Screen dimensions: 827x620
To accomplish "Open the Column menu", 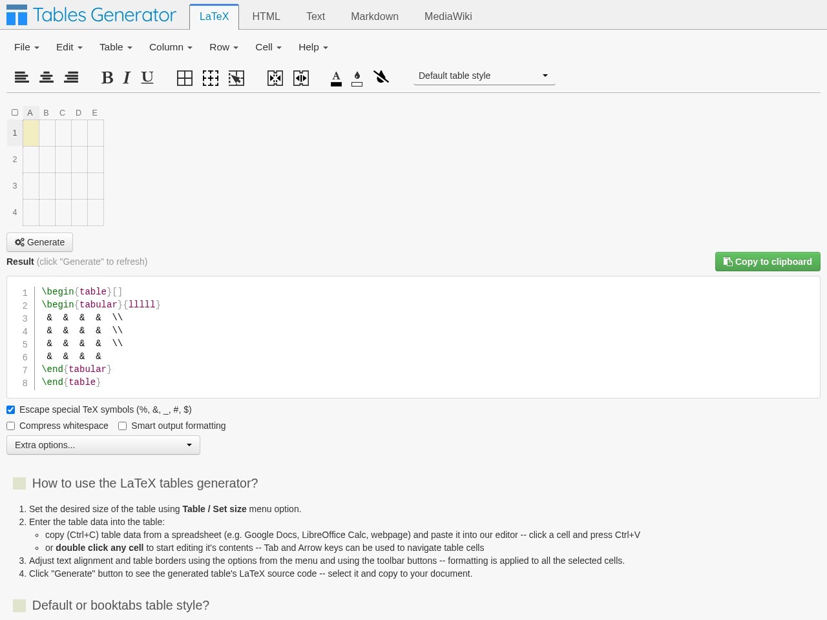I will (171, 47).
